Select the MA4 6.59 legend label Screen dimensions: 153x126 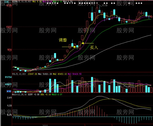[68, 2]
